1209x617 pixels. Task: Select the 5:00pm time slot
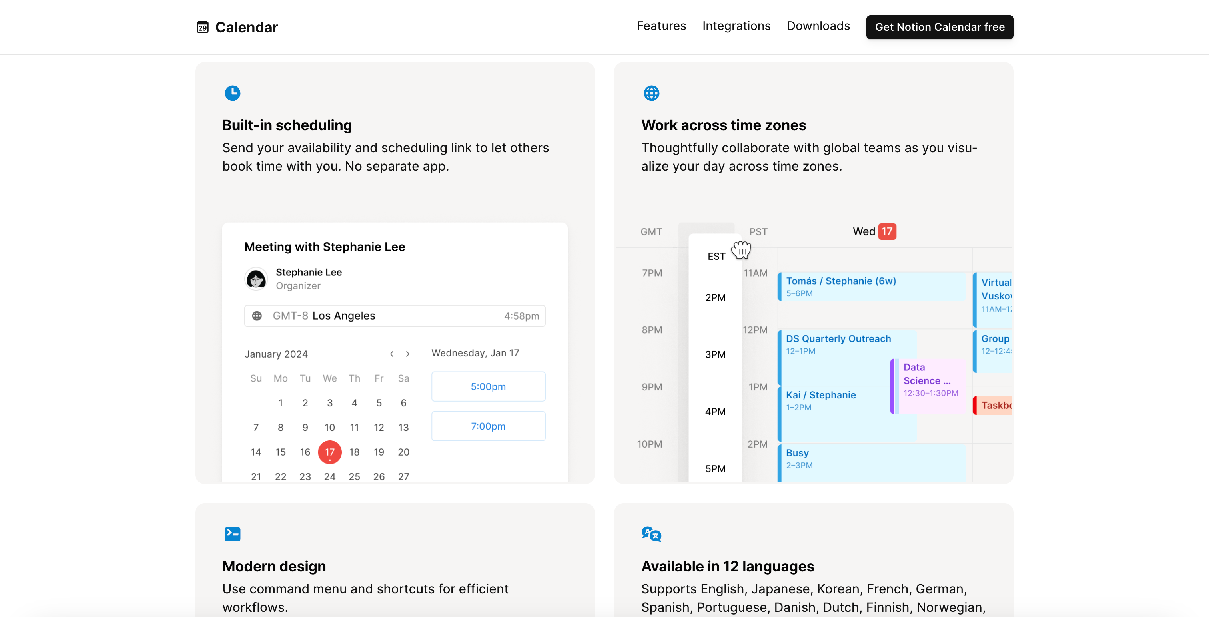[488, 386]
